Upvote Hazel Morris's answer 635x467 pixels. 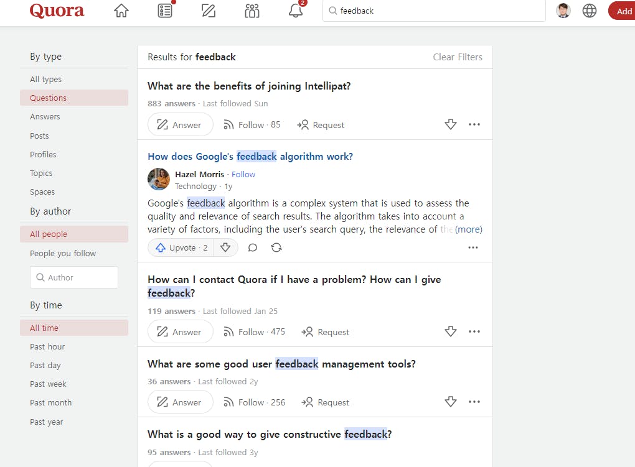182,247
